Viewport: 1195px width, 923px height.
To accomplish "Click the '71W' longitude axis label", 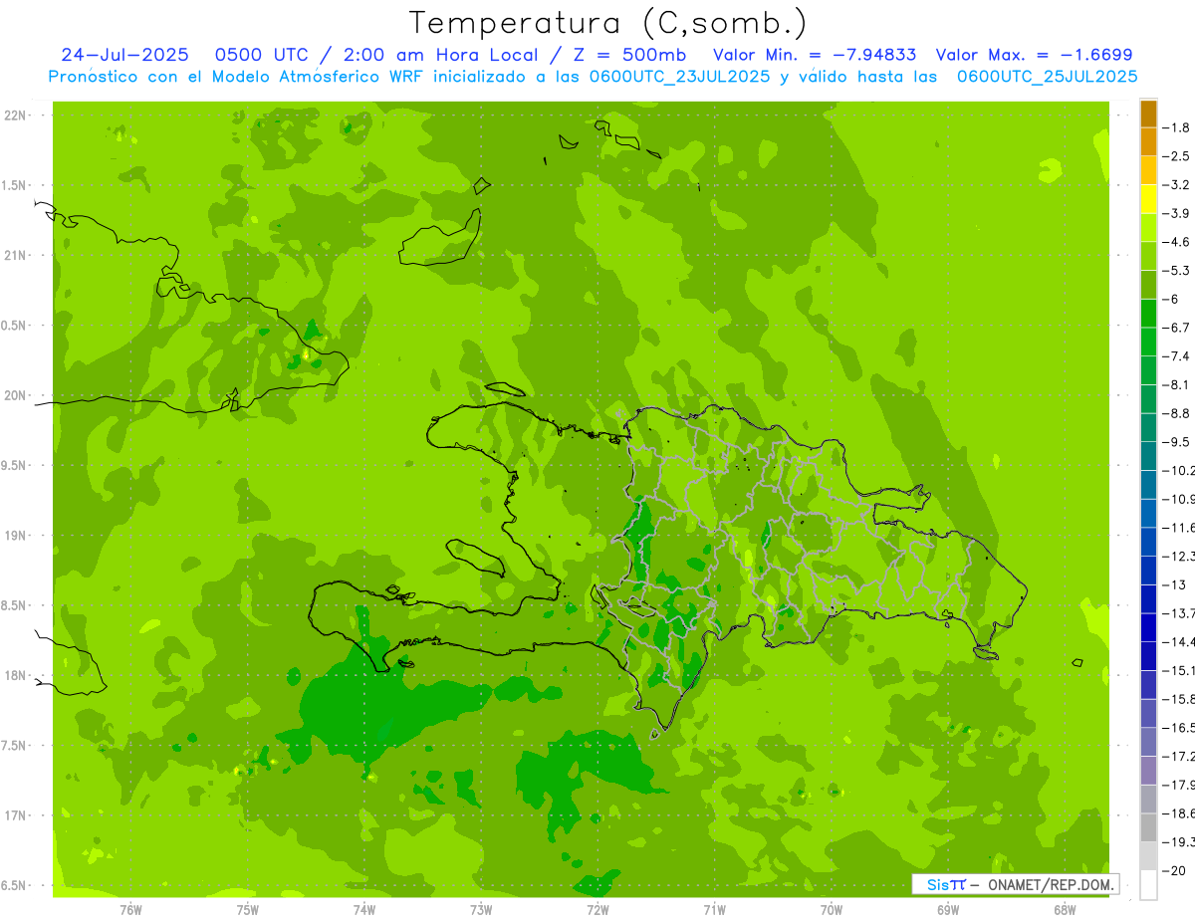I will pyautogui.click(x=714, y=909).
